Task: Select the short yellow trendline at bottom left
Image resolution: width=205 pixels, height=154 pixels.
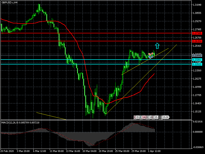Action: tap(51, 116)
